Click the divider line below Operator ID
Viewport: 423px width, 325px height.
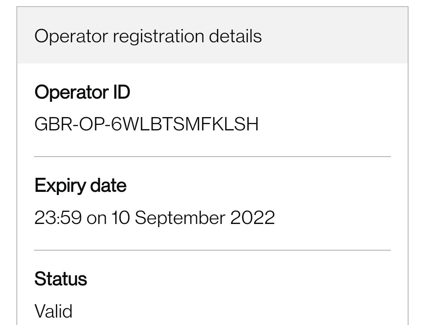click(x=212, y=157)
